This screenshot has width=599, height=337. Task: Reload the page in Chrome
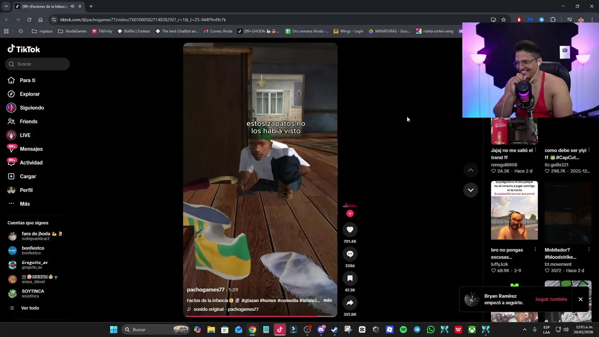click(29, 20)
